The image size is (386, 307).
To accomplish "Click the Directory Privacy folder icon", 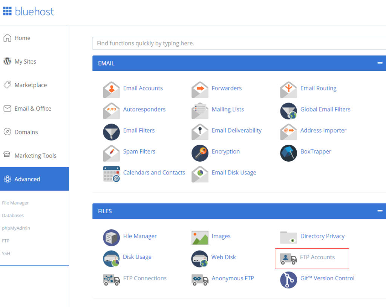I will point(288,237).
